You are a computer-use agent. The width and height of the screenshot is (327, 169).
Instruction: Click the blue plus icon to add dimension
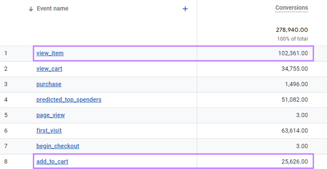185,9
